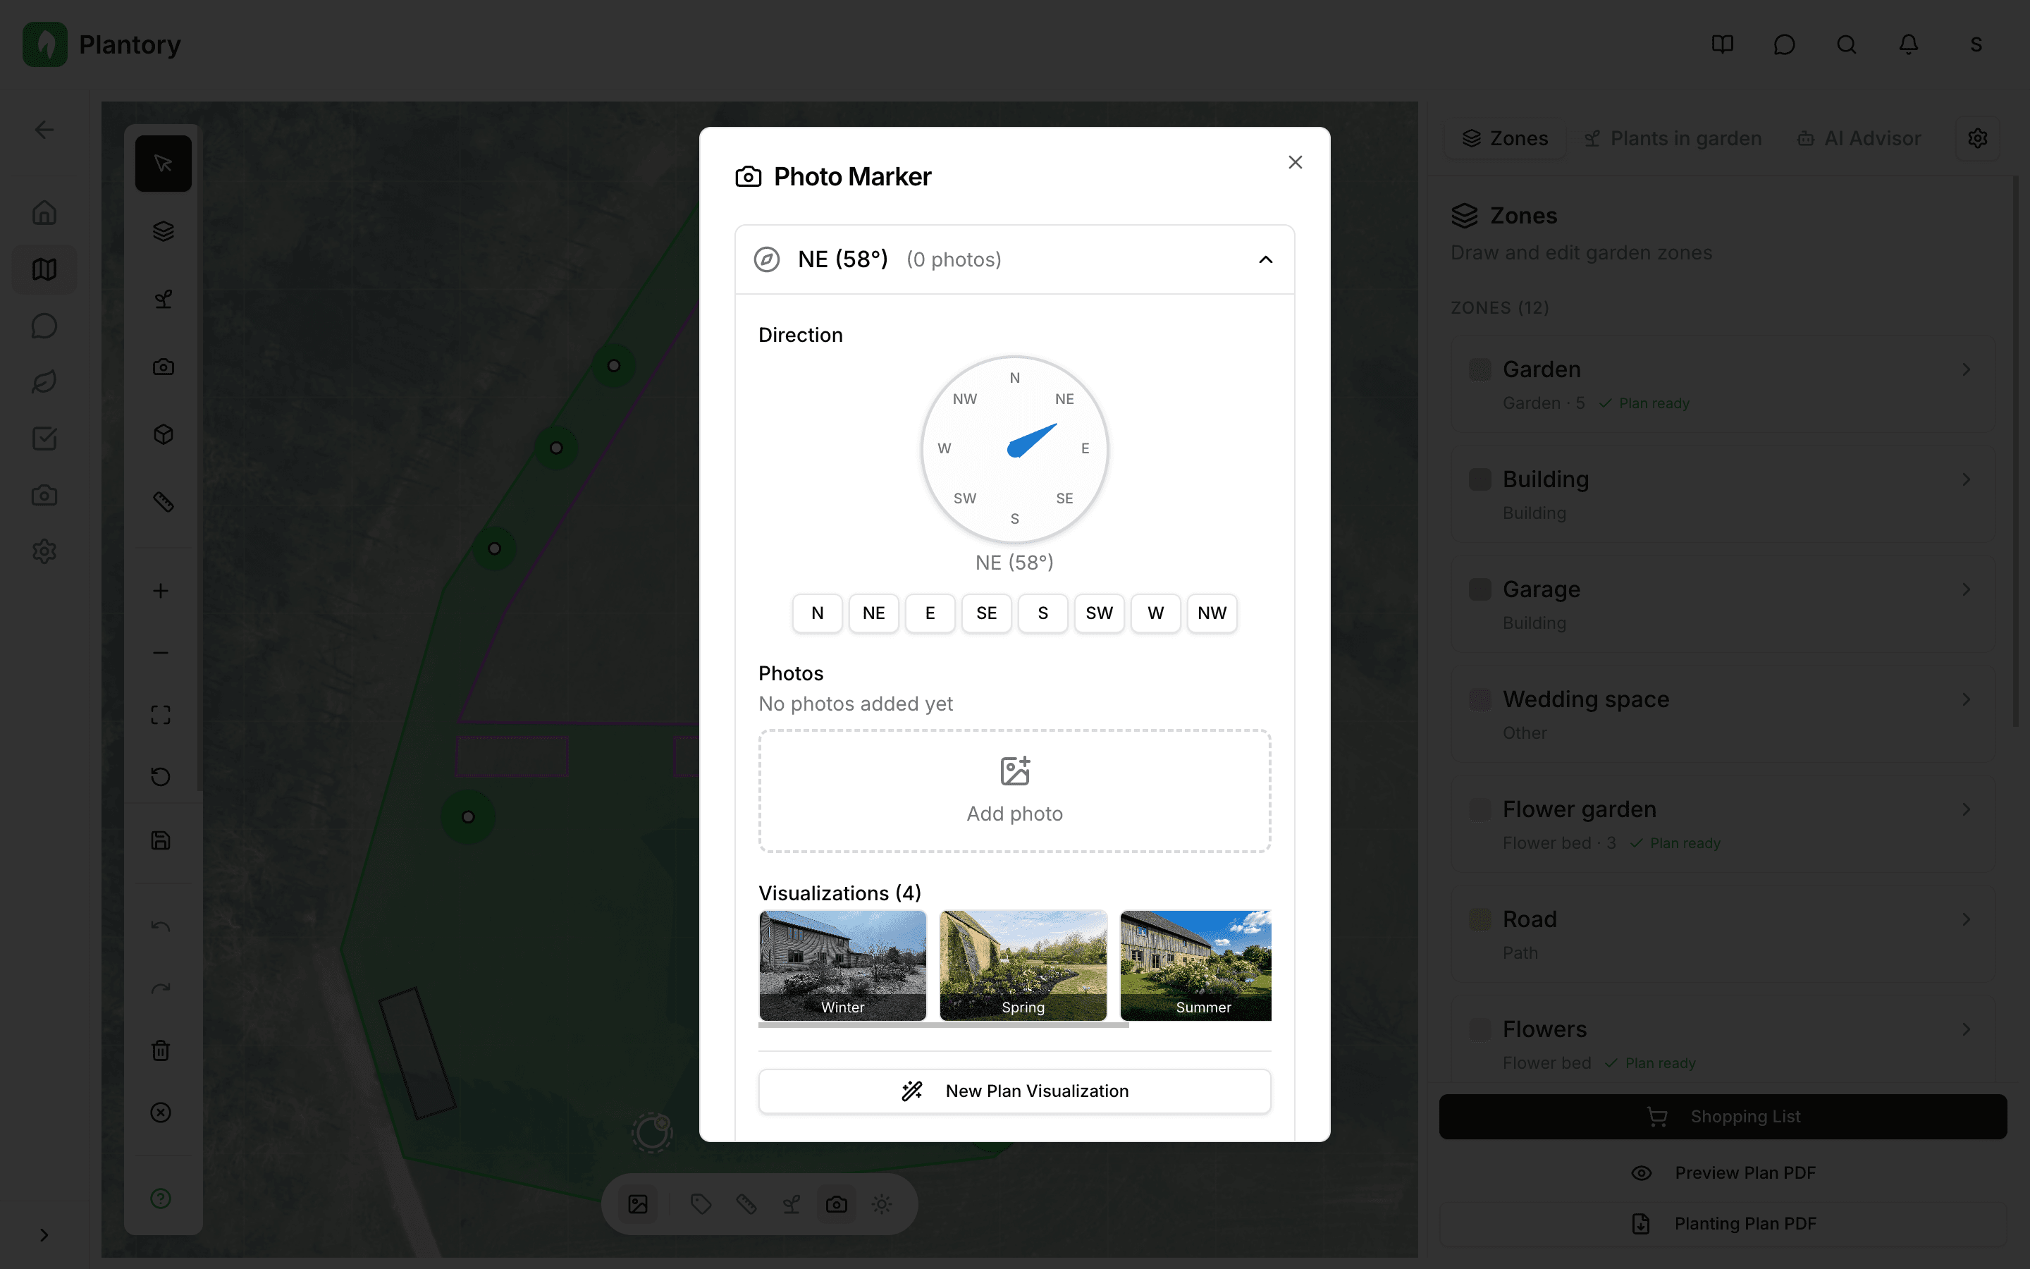The height and width of the screenshot is (1269, 2030).
Task: Click the New Plan Visualization button
Action: (x=1014, y=1090)
